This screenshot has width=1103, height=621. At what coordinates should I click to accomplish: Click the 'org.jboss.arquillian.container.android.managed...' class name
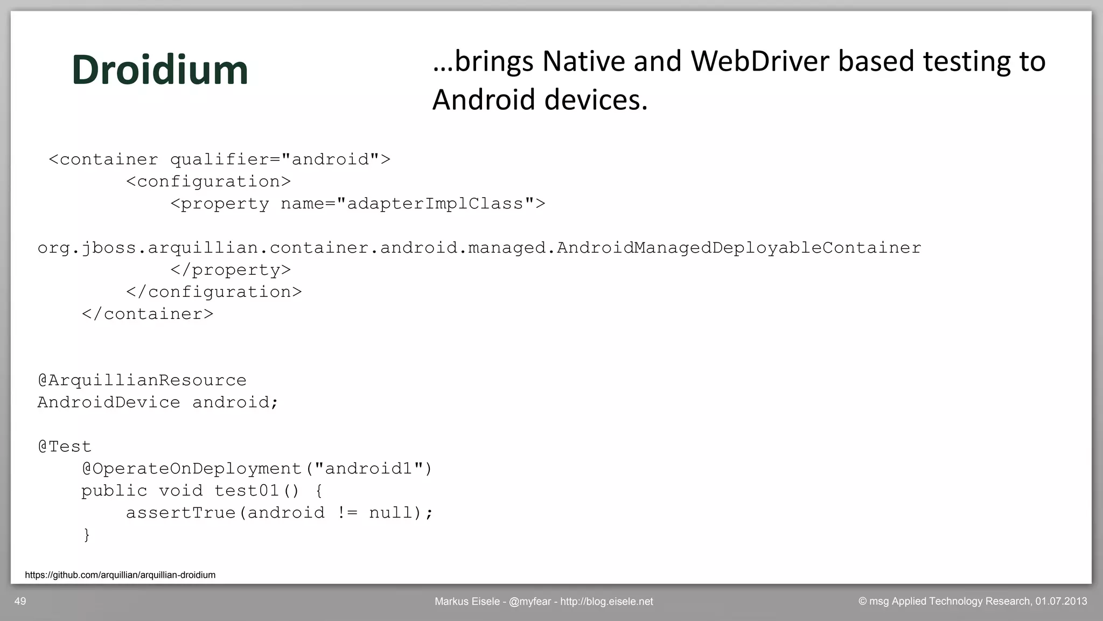(479, 248)
